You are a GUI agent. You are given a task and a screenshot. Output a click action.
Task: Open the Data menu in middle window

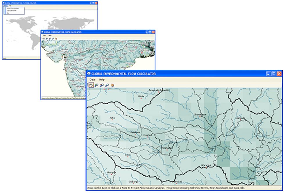coord(44,35)
